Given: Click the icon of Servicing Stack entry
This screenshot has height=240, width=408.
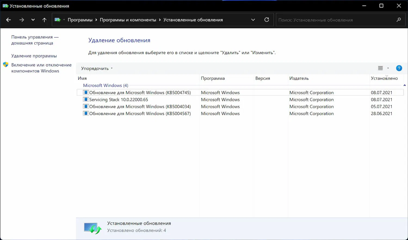Looking at the screenshot, I should point(86,99).
